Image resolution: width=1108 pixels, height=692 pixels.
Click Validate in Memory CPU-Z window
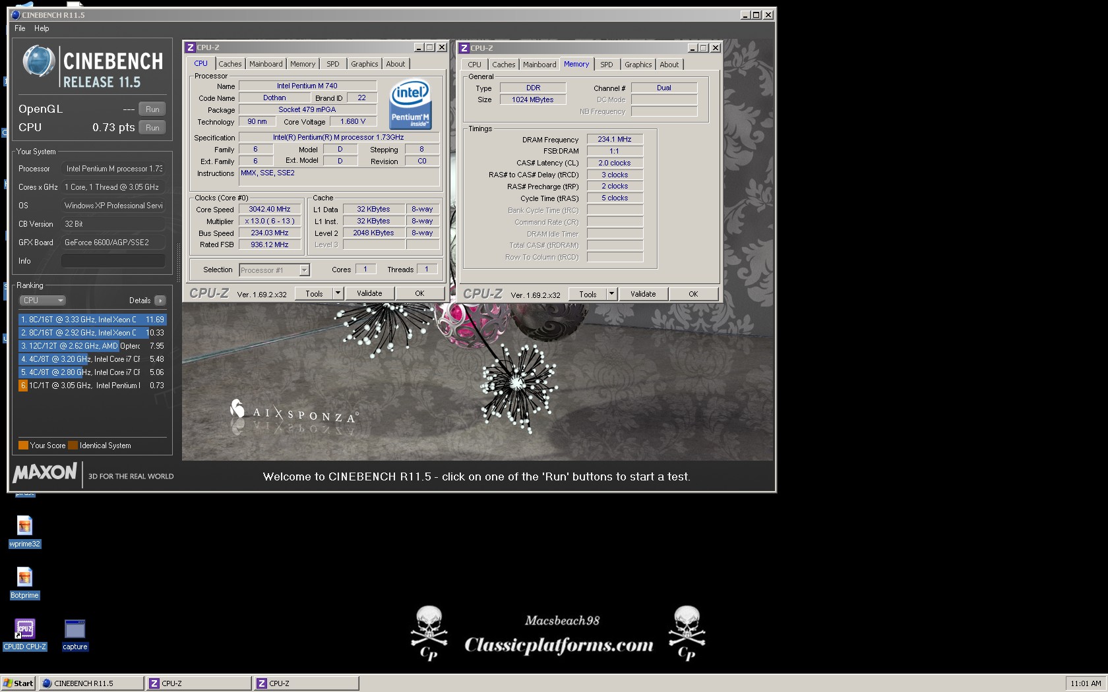tap(643, 294)
